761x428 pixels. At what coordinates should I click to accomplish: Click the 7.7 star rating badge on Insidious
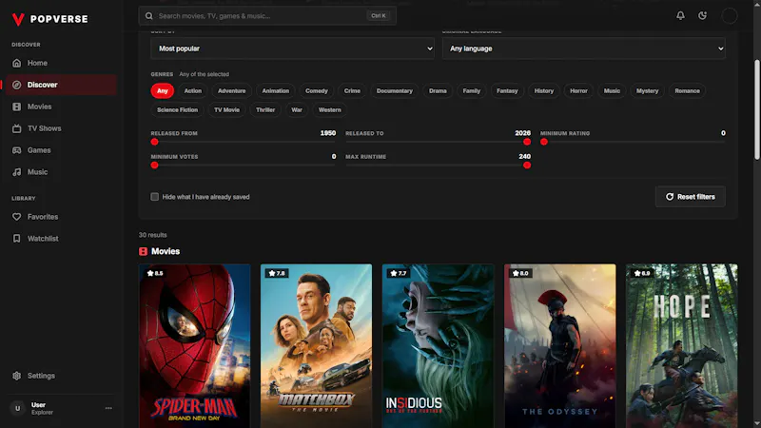(399, 273)
